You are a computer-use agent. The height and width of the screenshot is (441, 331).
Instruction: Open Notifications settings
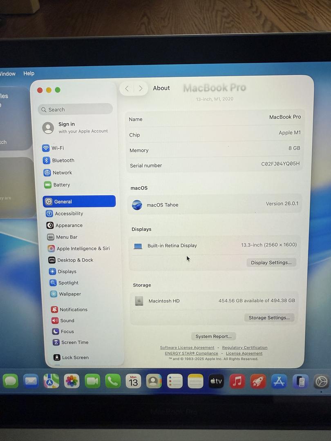(x=69, y=310)
